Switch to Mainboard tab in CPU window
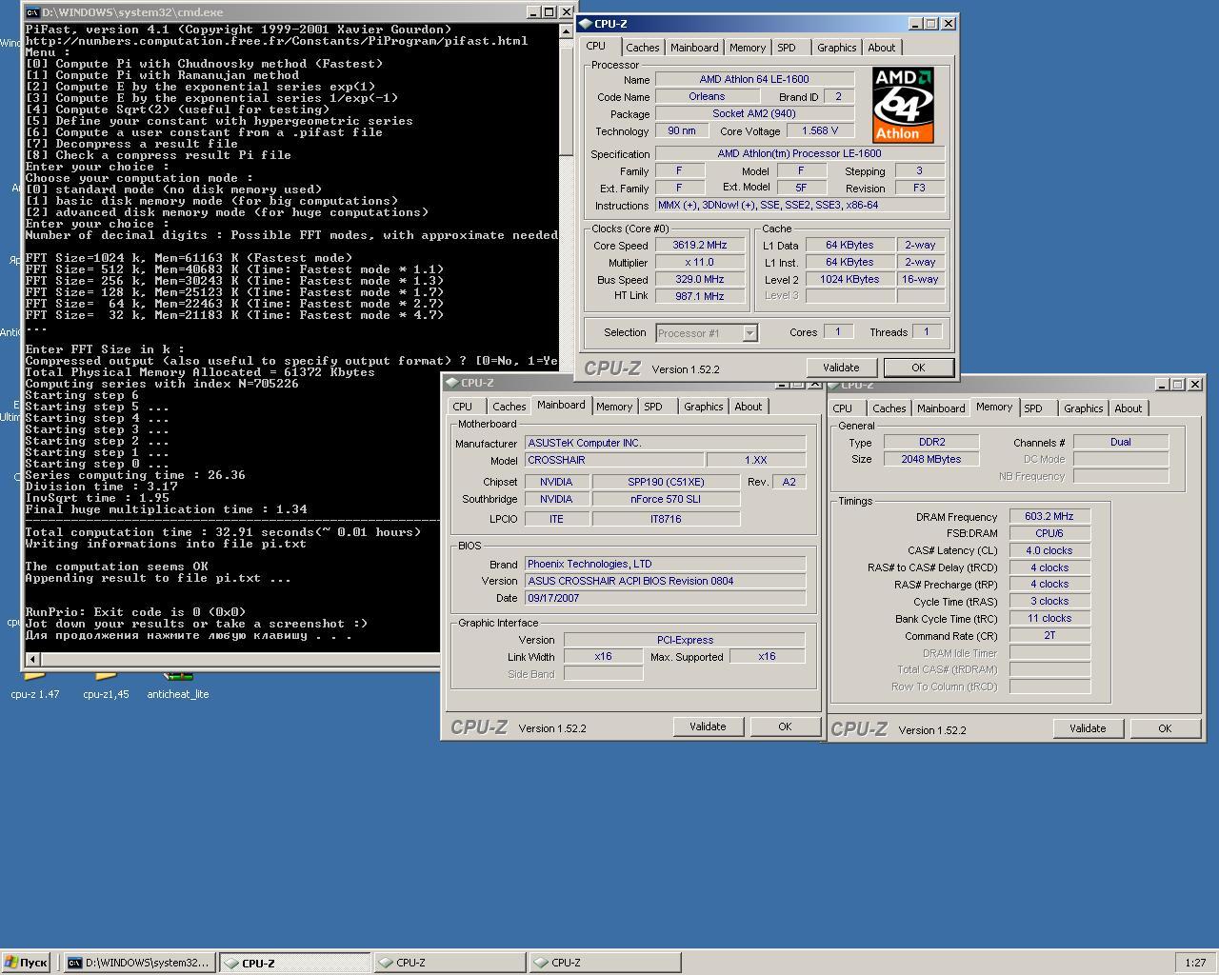The height and width of the screenshot is (975, 1219). 694,48
